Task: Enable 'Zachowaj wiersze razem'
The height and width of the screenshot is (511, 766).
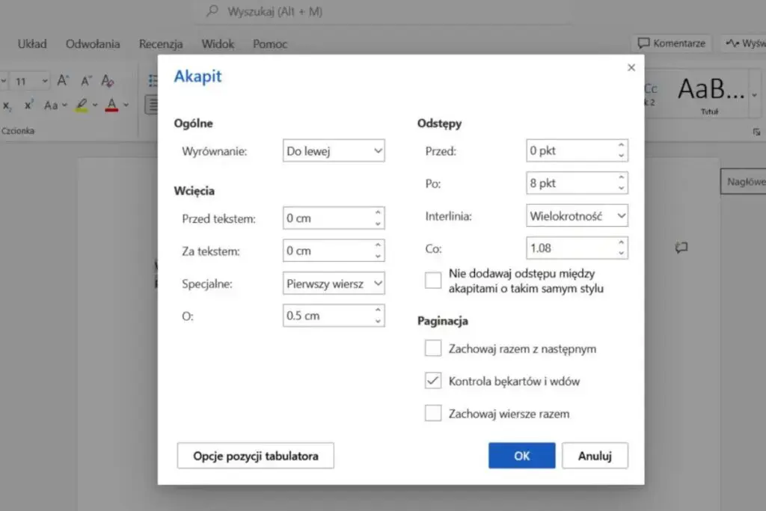Action: pos(432,413)
